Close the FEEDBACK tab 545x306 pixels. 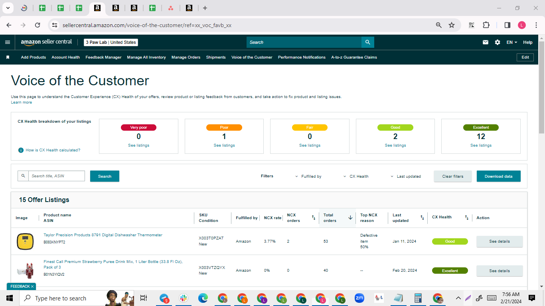click(x=32, y=286)
